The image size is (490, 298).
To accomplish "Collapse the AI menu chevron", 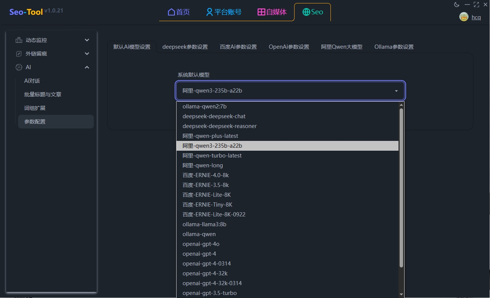I will point(87,67).
